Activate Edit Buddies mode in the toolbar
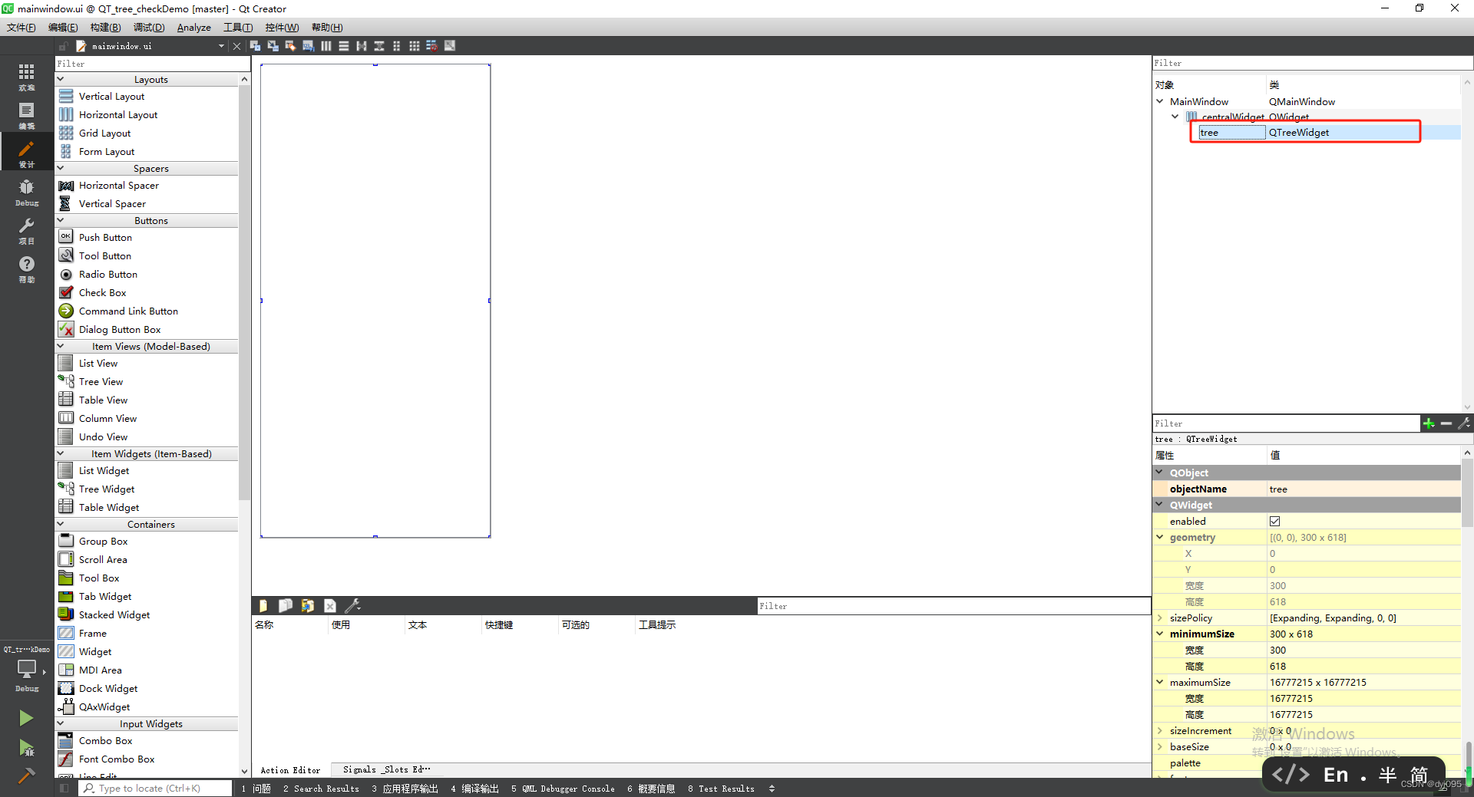The height and width of the screenshot is (797, 1474). tap(290, 46)
